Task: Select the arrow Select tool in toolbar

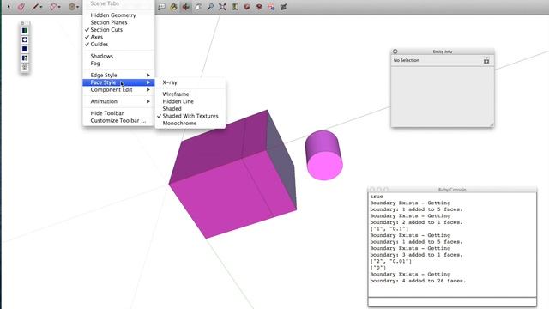Action: 9,7
